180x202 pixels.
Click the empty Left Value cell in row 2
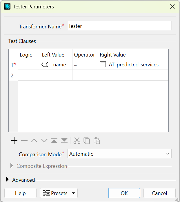pos(56,75)
